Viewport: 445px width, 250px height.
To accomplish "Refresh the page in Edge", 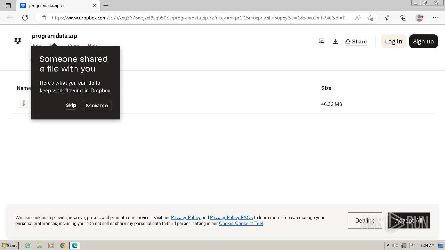I will 25,18.
